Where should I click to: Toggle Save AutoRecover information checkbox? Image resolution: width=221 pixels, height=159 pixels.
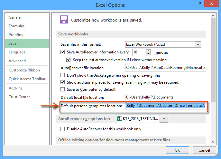coord(63,52)
